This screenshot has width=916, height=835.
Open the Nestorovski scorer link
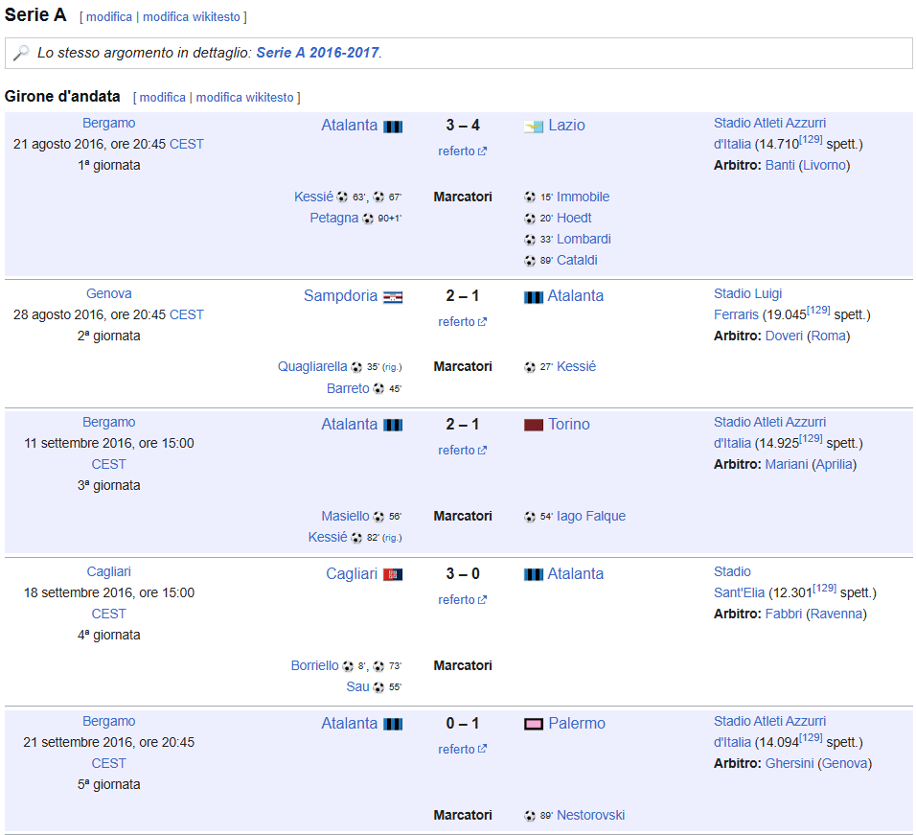590,815
